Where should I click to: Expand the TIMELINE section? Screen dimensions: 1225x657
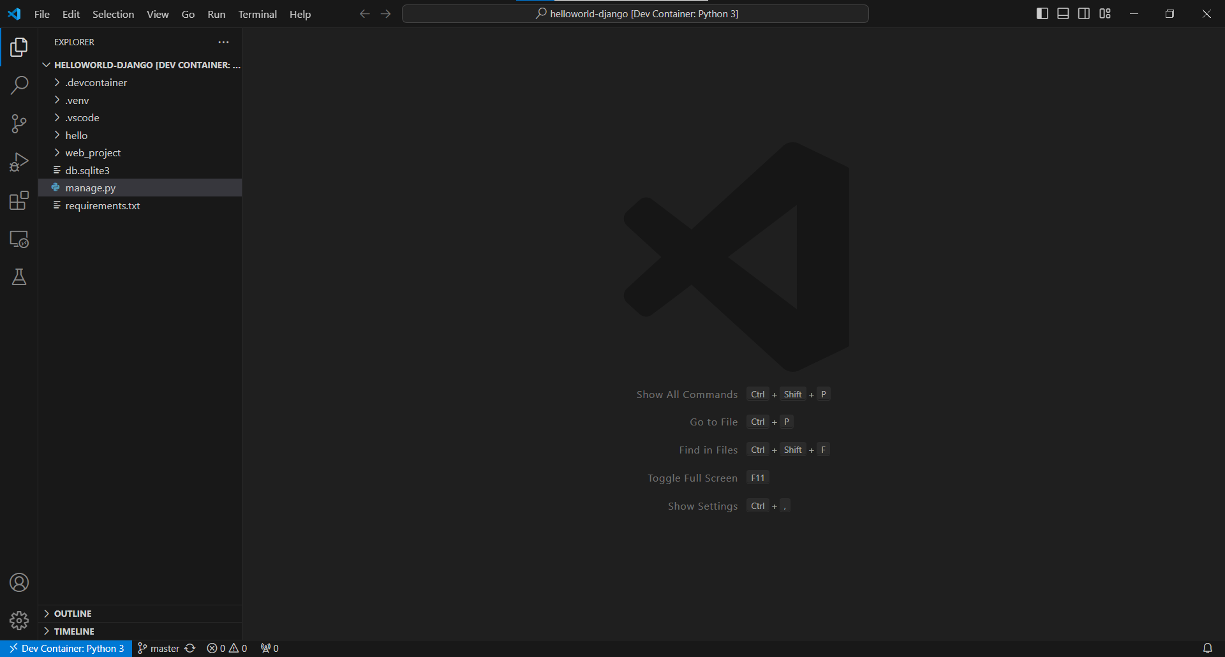click(x=140, y=631)
